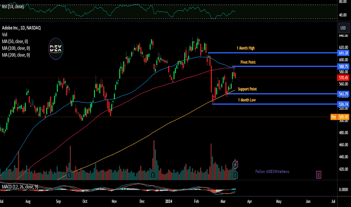The image size is (351, 207).
Task: Click the earnings E marker below September
Action: [69, 175]
